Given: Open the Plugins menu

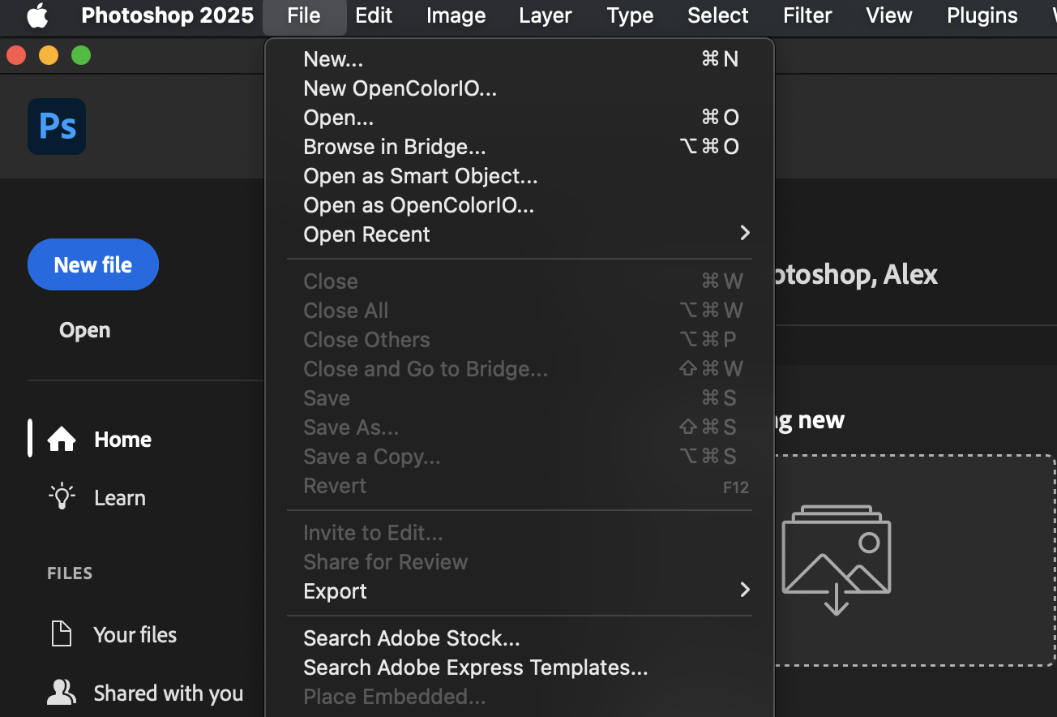Looking at the screenshot, I should [x=982, y=15].
